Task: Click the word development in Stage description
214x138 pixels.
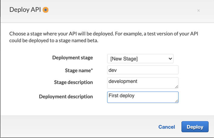Action: [x=123, y=81]
